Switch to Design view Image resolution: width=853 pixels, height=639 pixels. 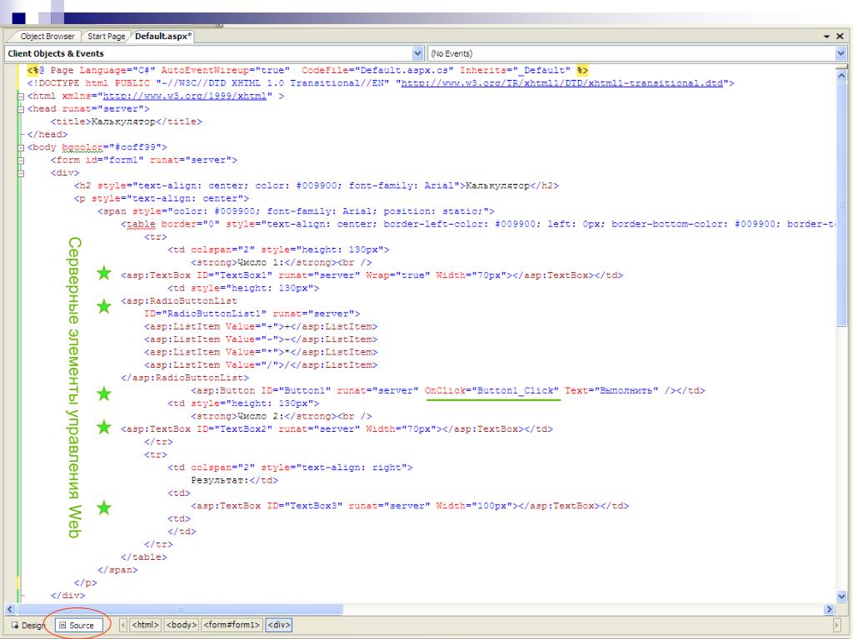click(28, 626)
